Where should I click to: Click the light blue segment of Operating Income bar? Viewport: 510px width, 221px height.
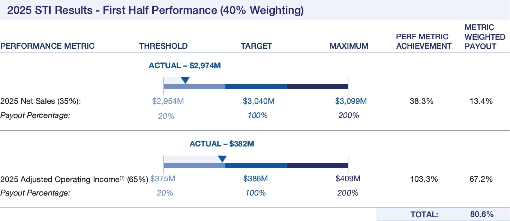point(194,166)
